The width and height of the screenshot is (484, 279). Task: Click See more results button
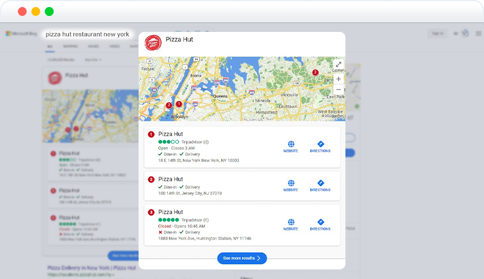[242, 259]
